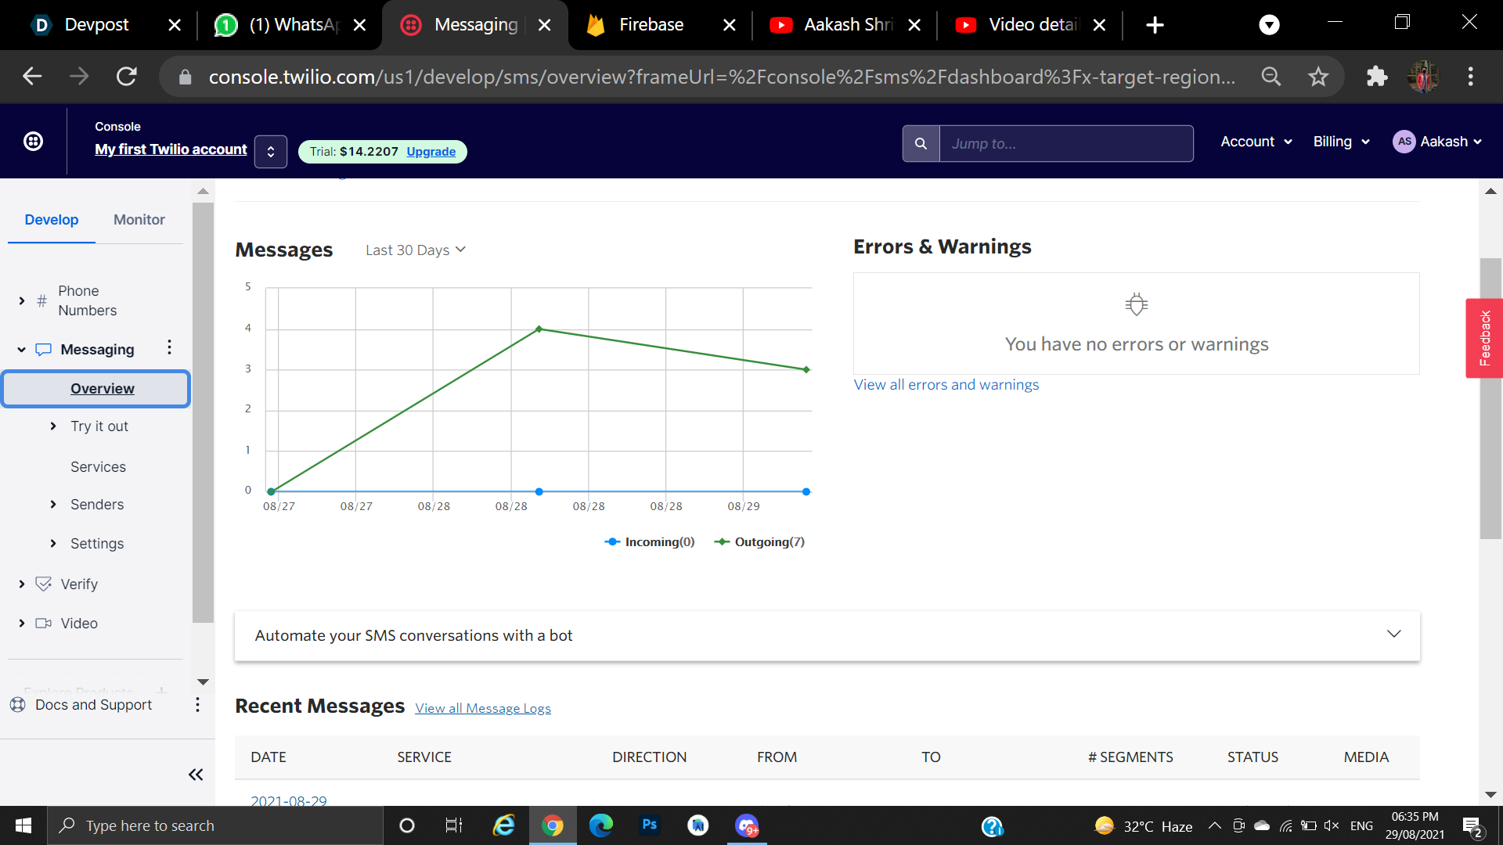Bookmark page with star icon

pos(1318,77)
